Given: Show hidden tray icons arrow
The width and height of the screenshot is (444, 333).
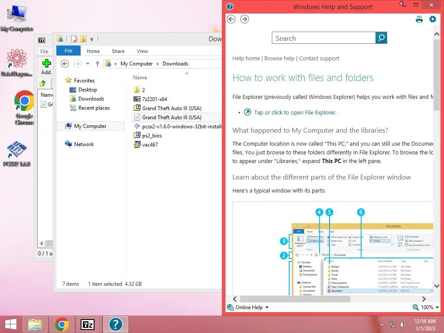Looking at the screenshot, I should coord(382,325).
